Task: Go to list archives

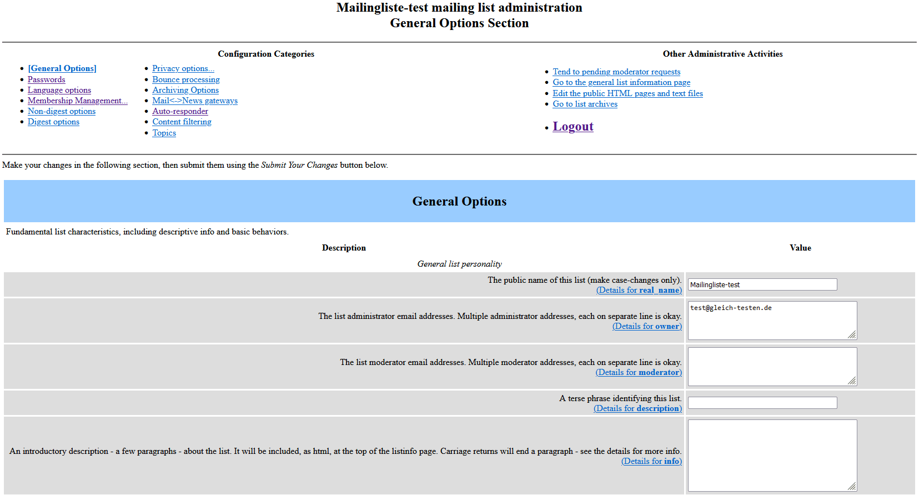Action: pos(585,104)
